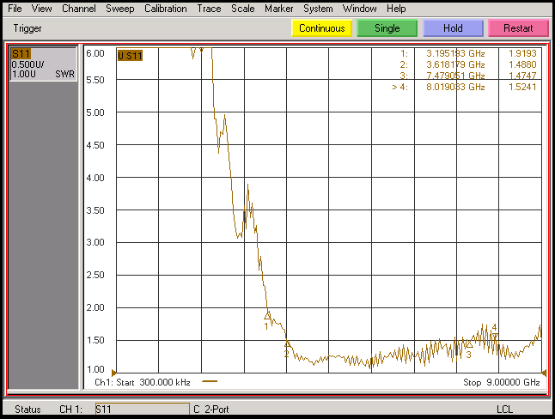Click the blue Hold trigger button
Image resolution: width=555 pixels, height=419 pixels.
point(453,28)
